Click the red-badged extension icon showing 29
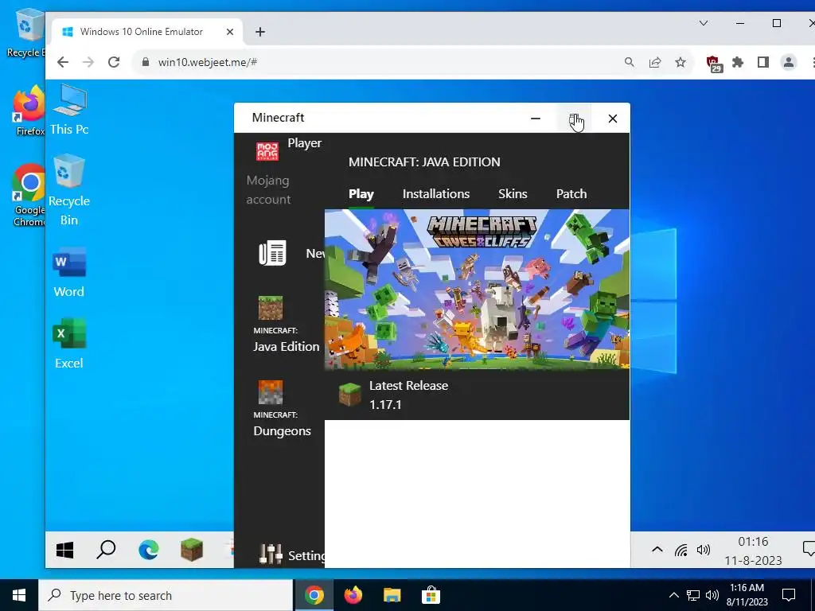Image resolution: width=815 pixels, height=611 pixels. point(714,64)
